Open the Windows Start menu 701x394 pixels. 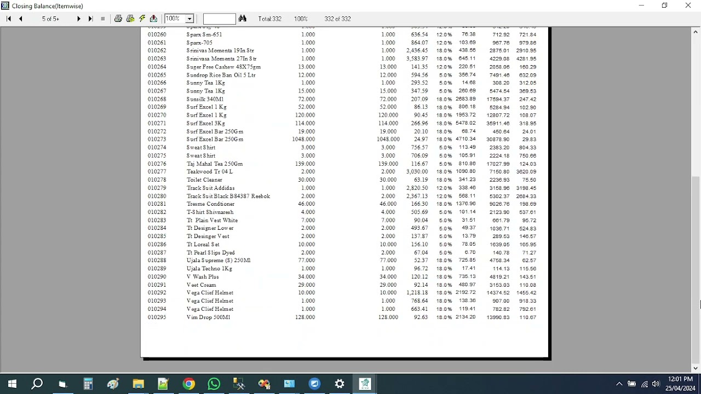coord(12,384)
